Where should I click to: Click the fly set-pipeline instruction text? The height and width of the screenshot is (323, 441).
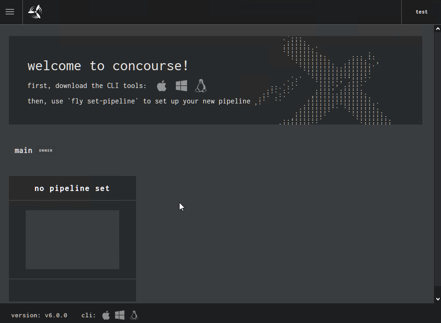(139, 101)
